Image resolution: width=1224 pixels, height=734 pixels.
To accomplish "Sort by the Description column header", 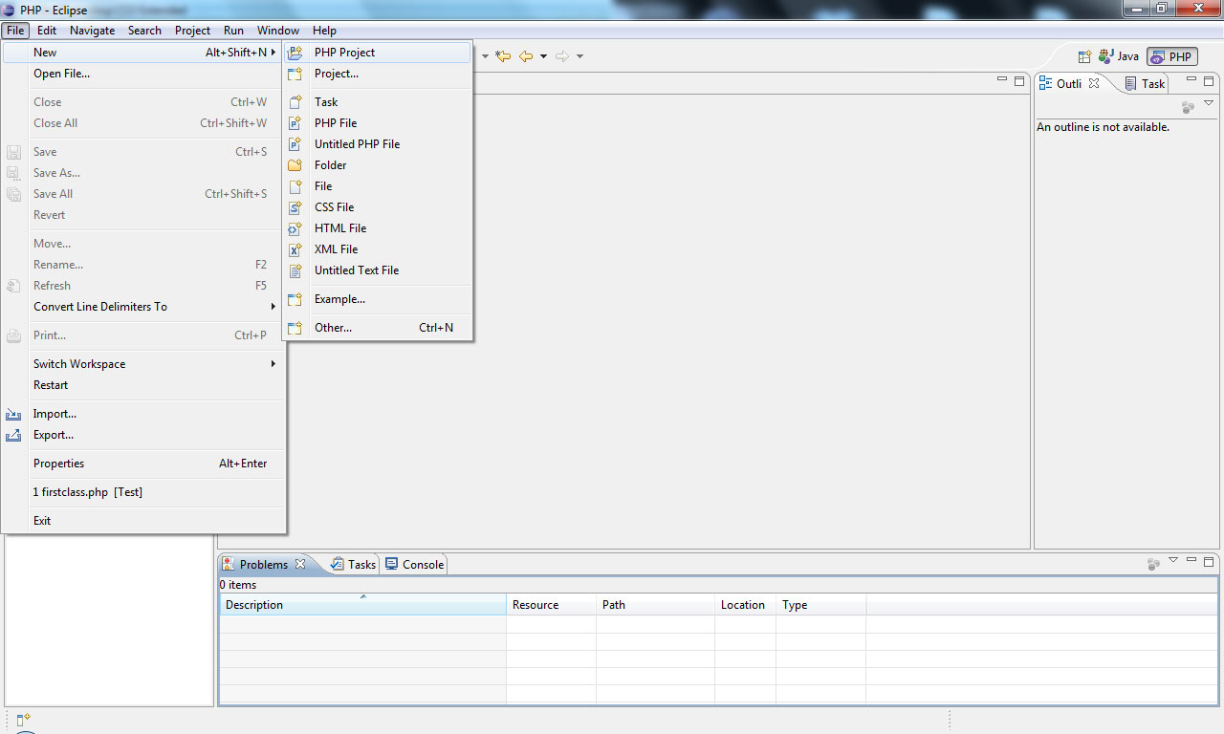I will tap(362, 605).
